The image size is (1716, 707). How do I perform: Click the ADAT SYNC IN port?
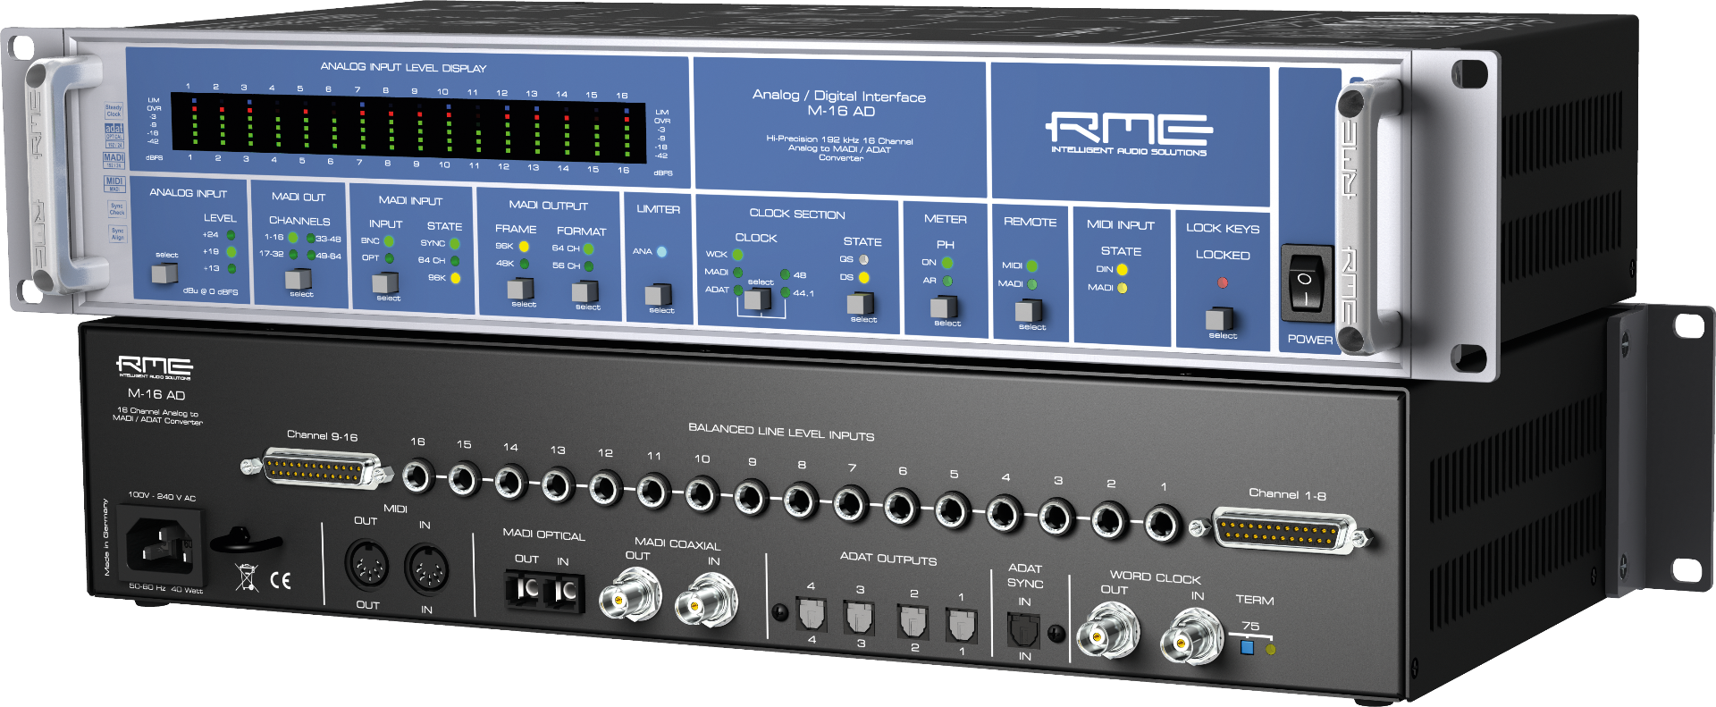coord(1023,631)
